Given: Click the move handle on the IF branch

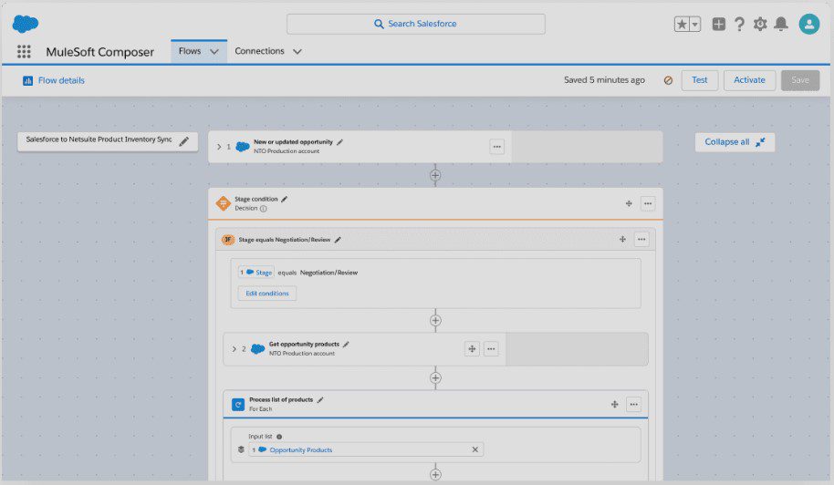Looking at the screenshot, I should pyautogui.click(x=622, y=240).
